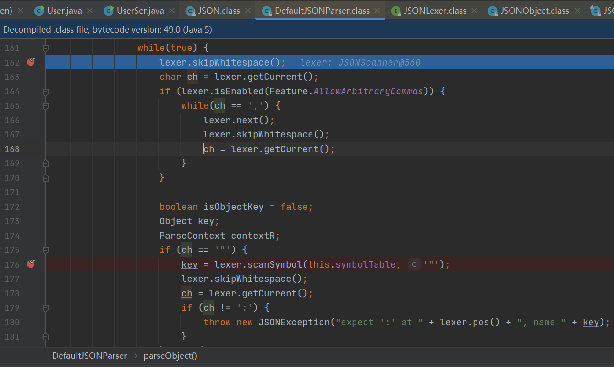Click gutter line number 180
Viewport: 614px width, 367px height.
coord(12,322)
